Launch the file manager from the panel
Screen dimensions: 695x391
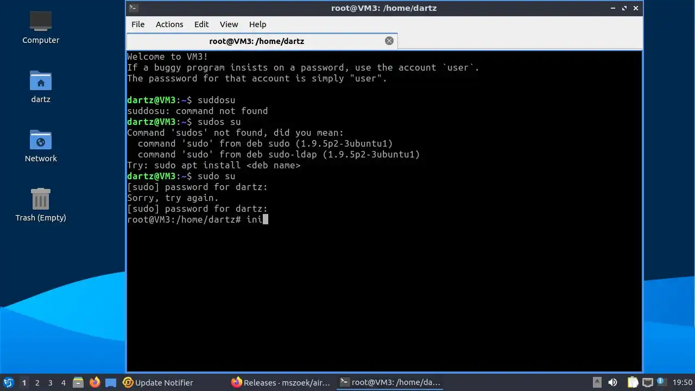78,383
